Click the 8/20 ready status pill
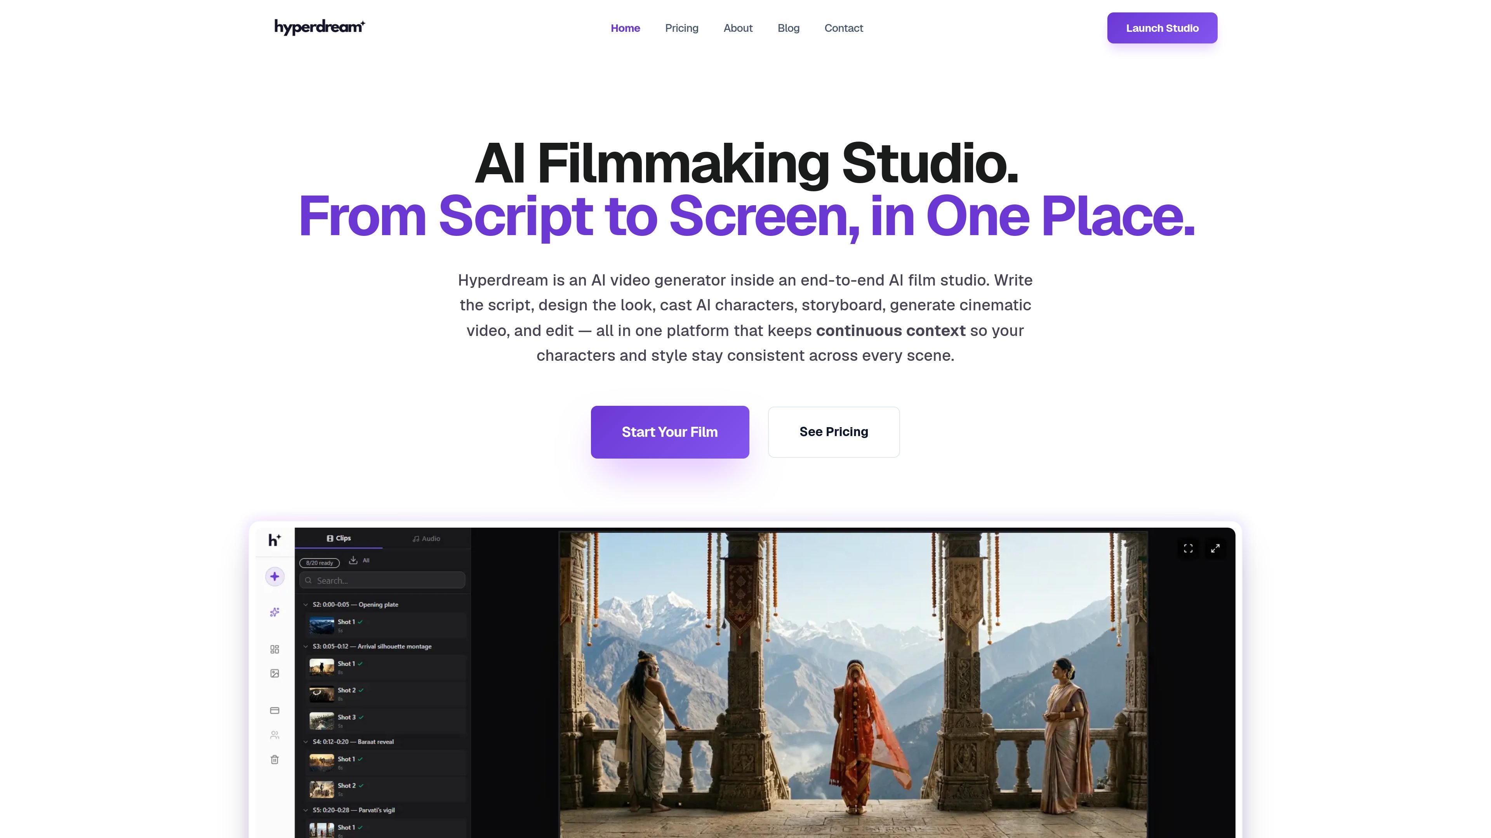 320,563
